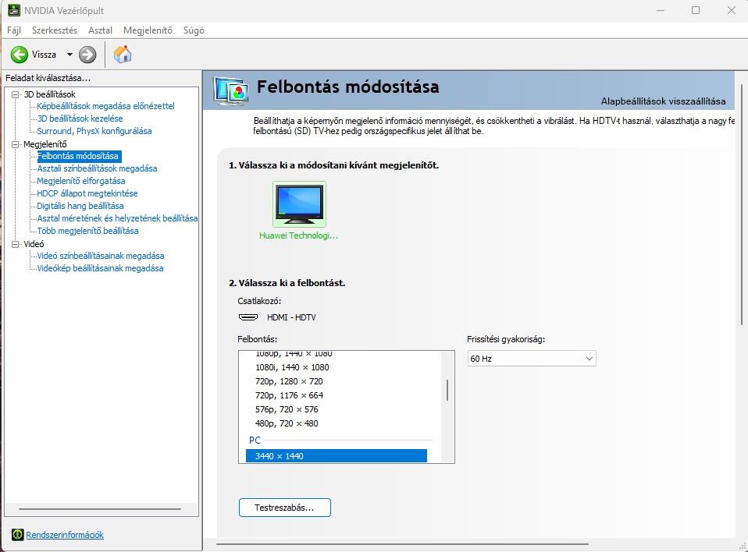748x552 pixels.
Task: Open the Súgó menu
Action: click(x=194, y=30)
